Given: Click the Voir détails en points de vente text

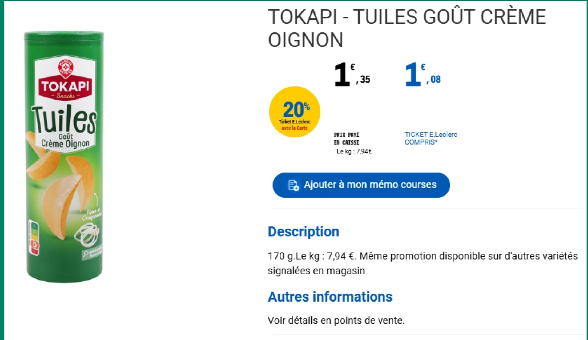Looking at the screenshot, I should [x=336, y=321].
